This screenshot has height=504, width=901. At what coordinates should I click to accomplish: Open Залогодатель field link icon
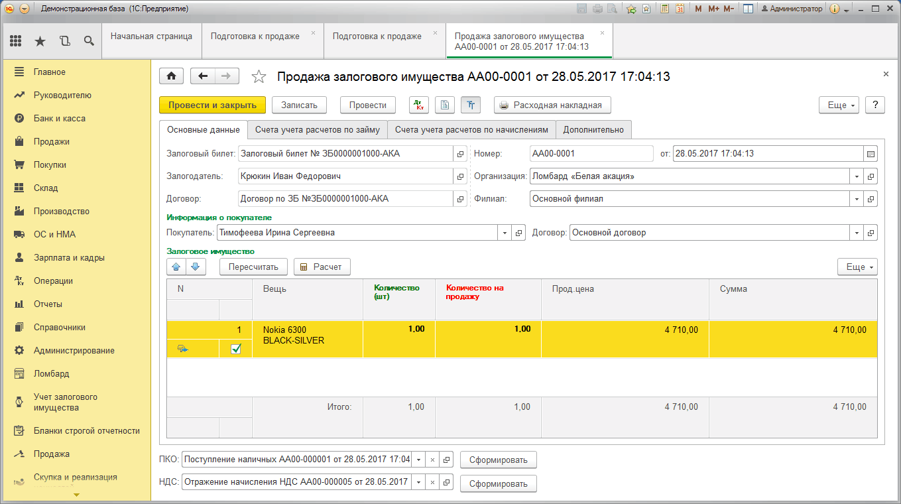[x=460, y=177]
